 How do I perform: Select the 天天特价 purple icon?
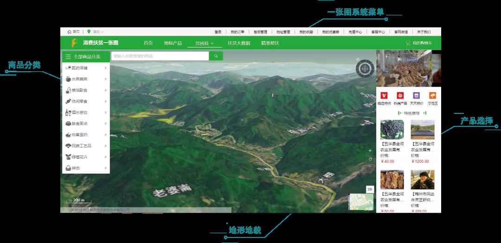click(x=416, y=96)
